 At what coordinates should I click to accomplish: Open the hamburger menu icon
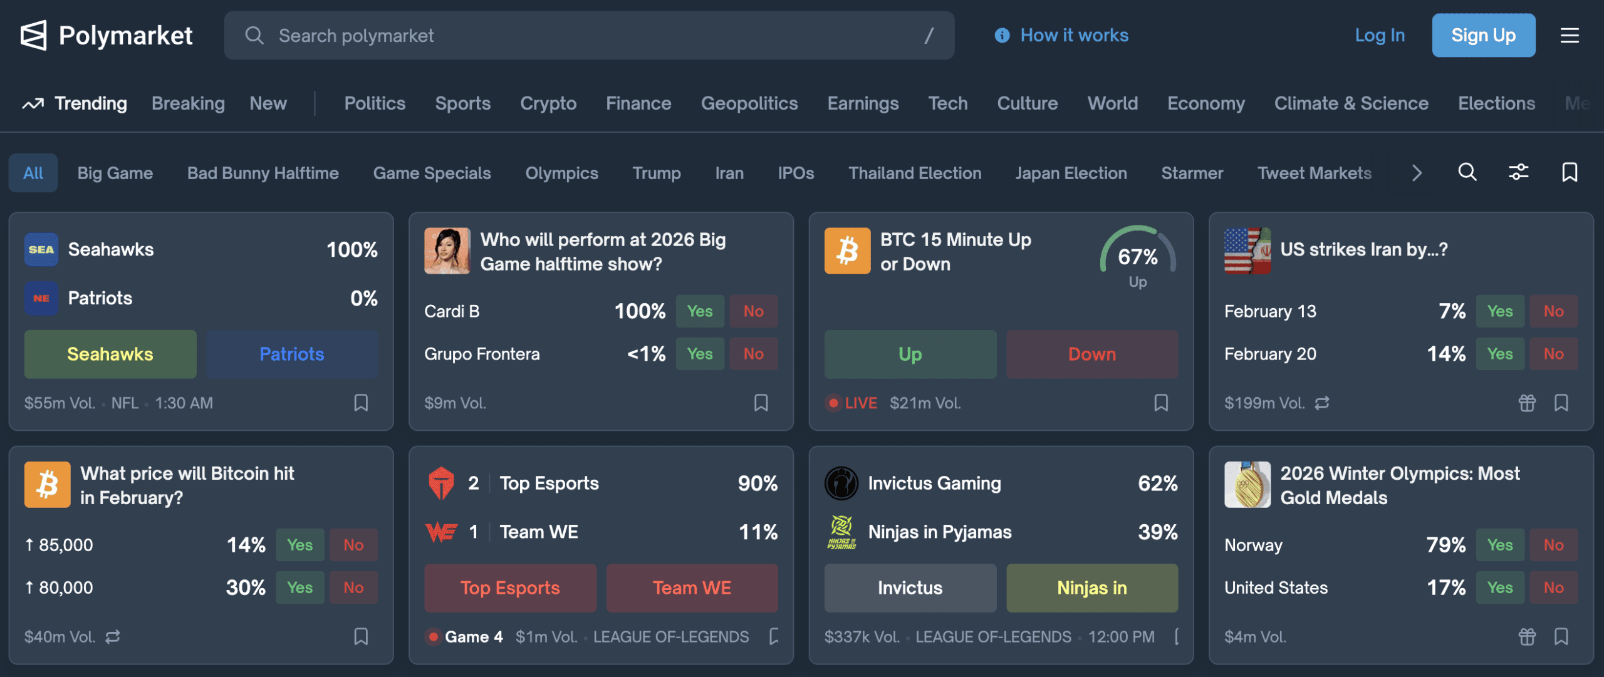[1569, 35]
